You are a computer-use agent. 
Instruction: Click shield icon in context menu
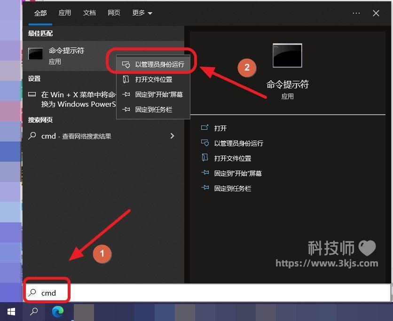(126, 65)
